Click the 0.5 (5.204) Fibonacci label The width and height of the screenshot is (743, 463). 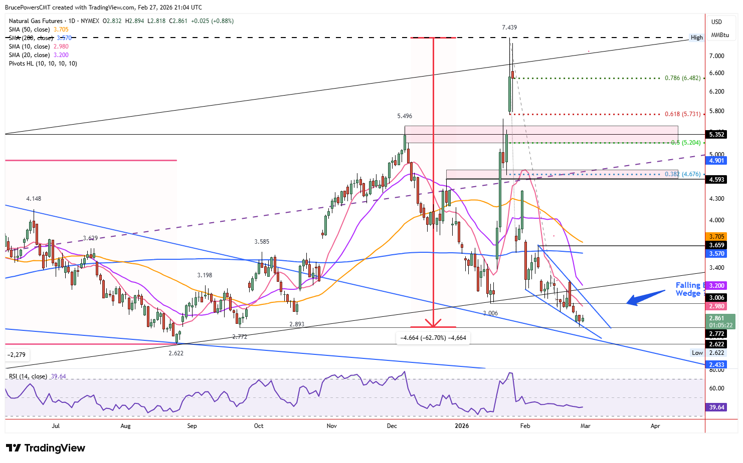[686, 143]
